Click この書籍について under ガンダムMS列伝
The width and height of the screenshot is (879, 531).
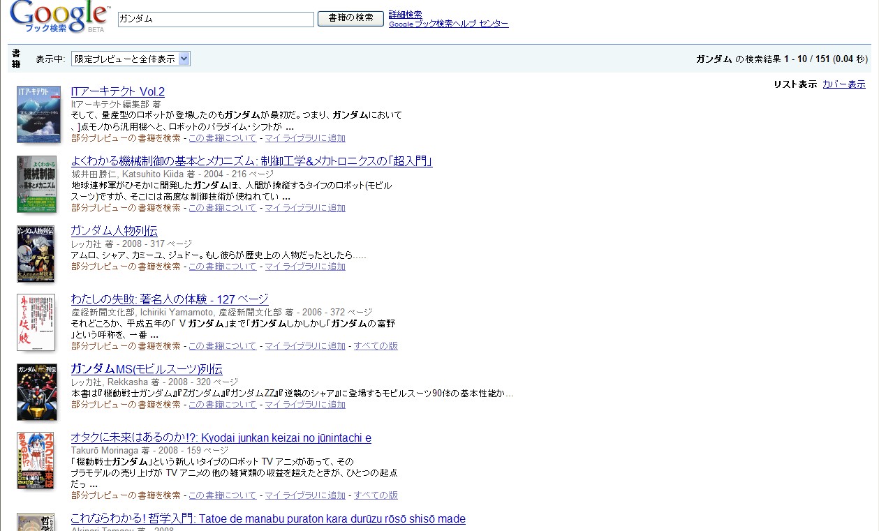click(x=222, y=405)
